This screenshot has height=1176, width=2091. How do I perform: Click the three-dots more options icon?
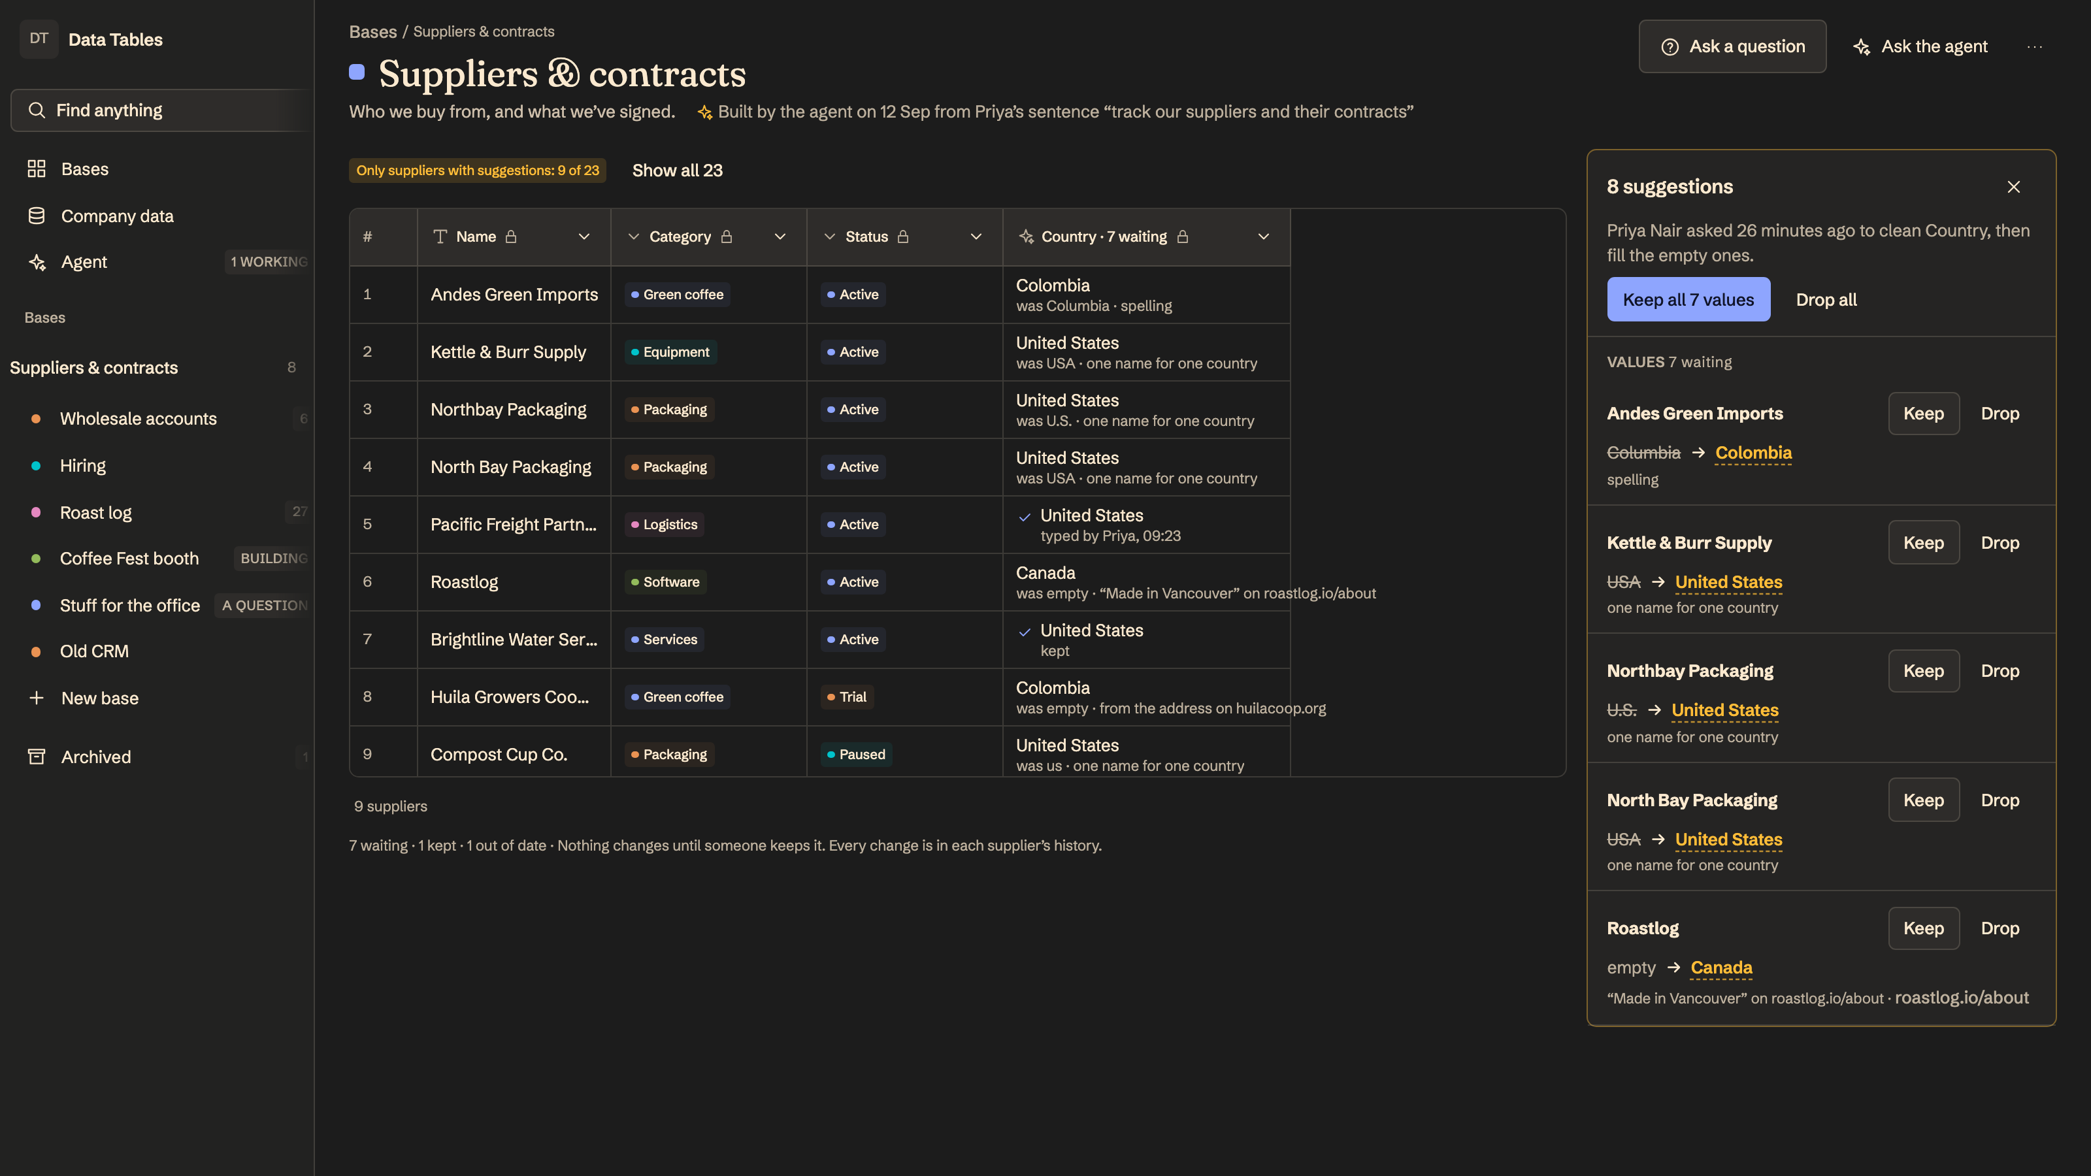point(2034,46)
